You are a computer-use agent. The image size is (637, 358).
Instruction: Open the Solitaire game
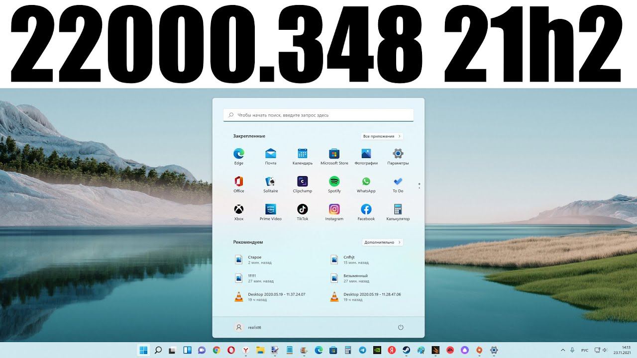point(271,184)
